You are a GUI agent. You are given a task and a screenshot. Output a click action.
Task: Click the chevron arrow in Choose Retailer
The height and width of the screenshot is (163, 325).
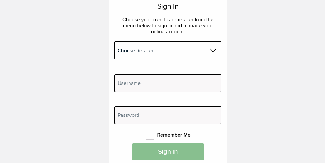pos(213,51)
